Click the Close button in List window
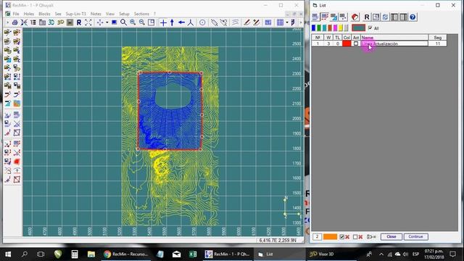This screenshot has width=464, height=261. coord(391,237)
